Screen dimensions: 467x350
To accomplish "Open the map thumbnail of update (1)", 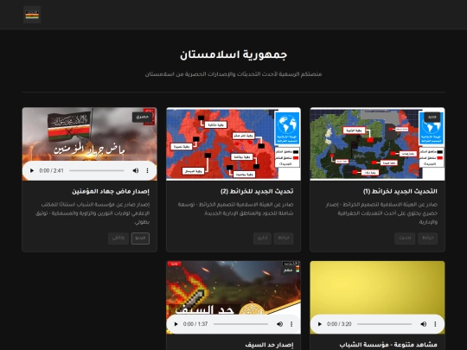I will pos(377,144).
